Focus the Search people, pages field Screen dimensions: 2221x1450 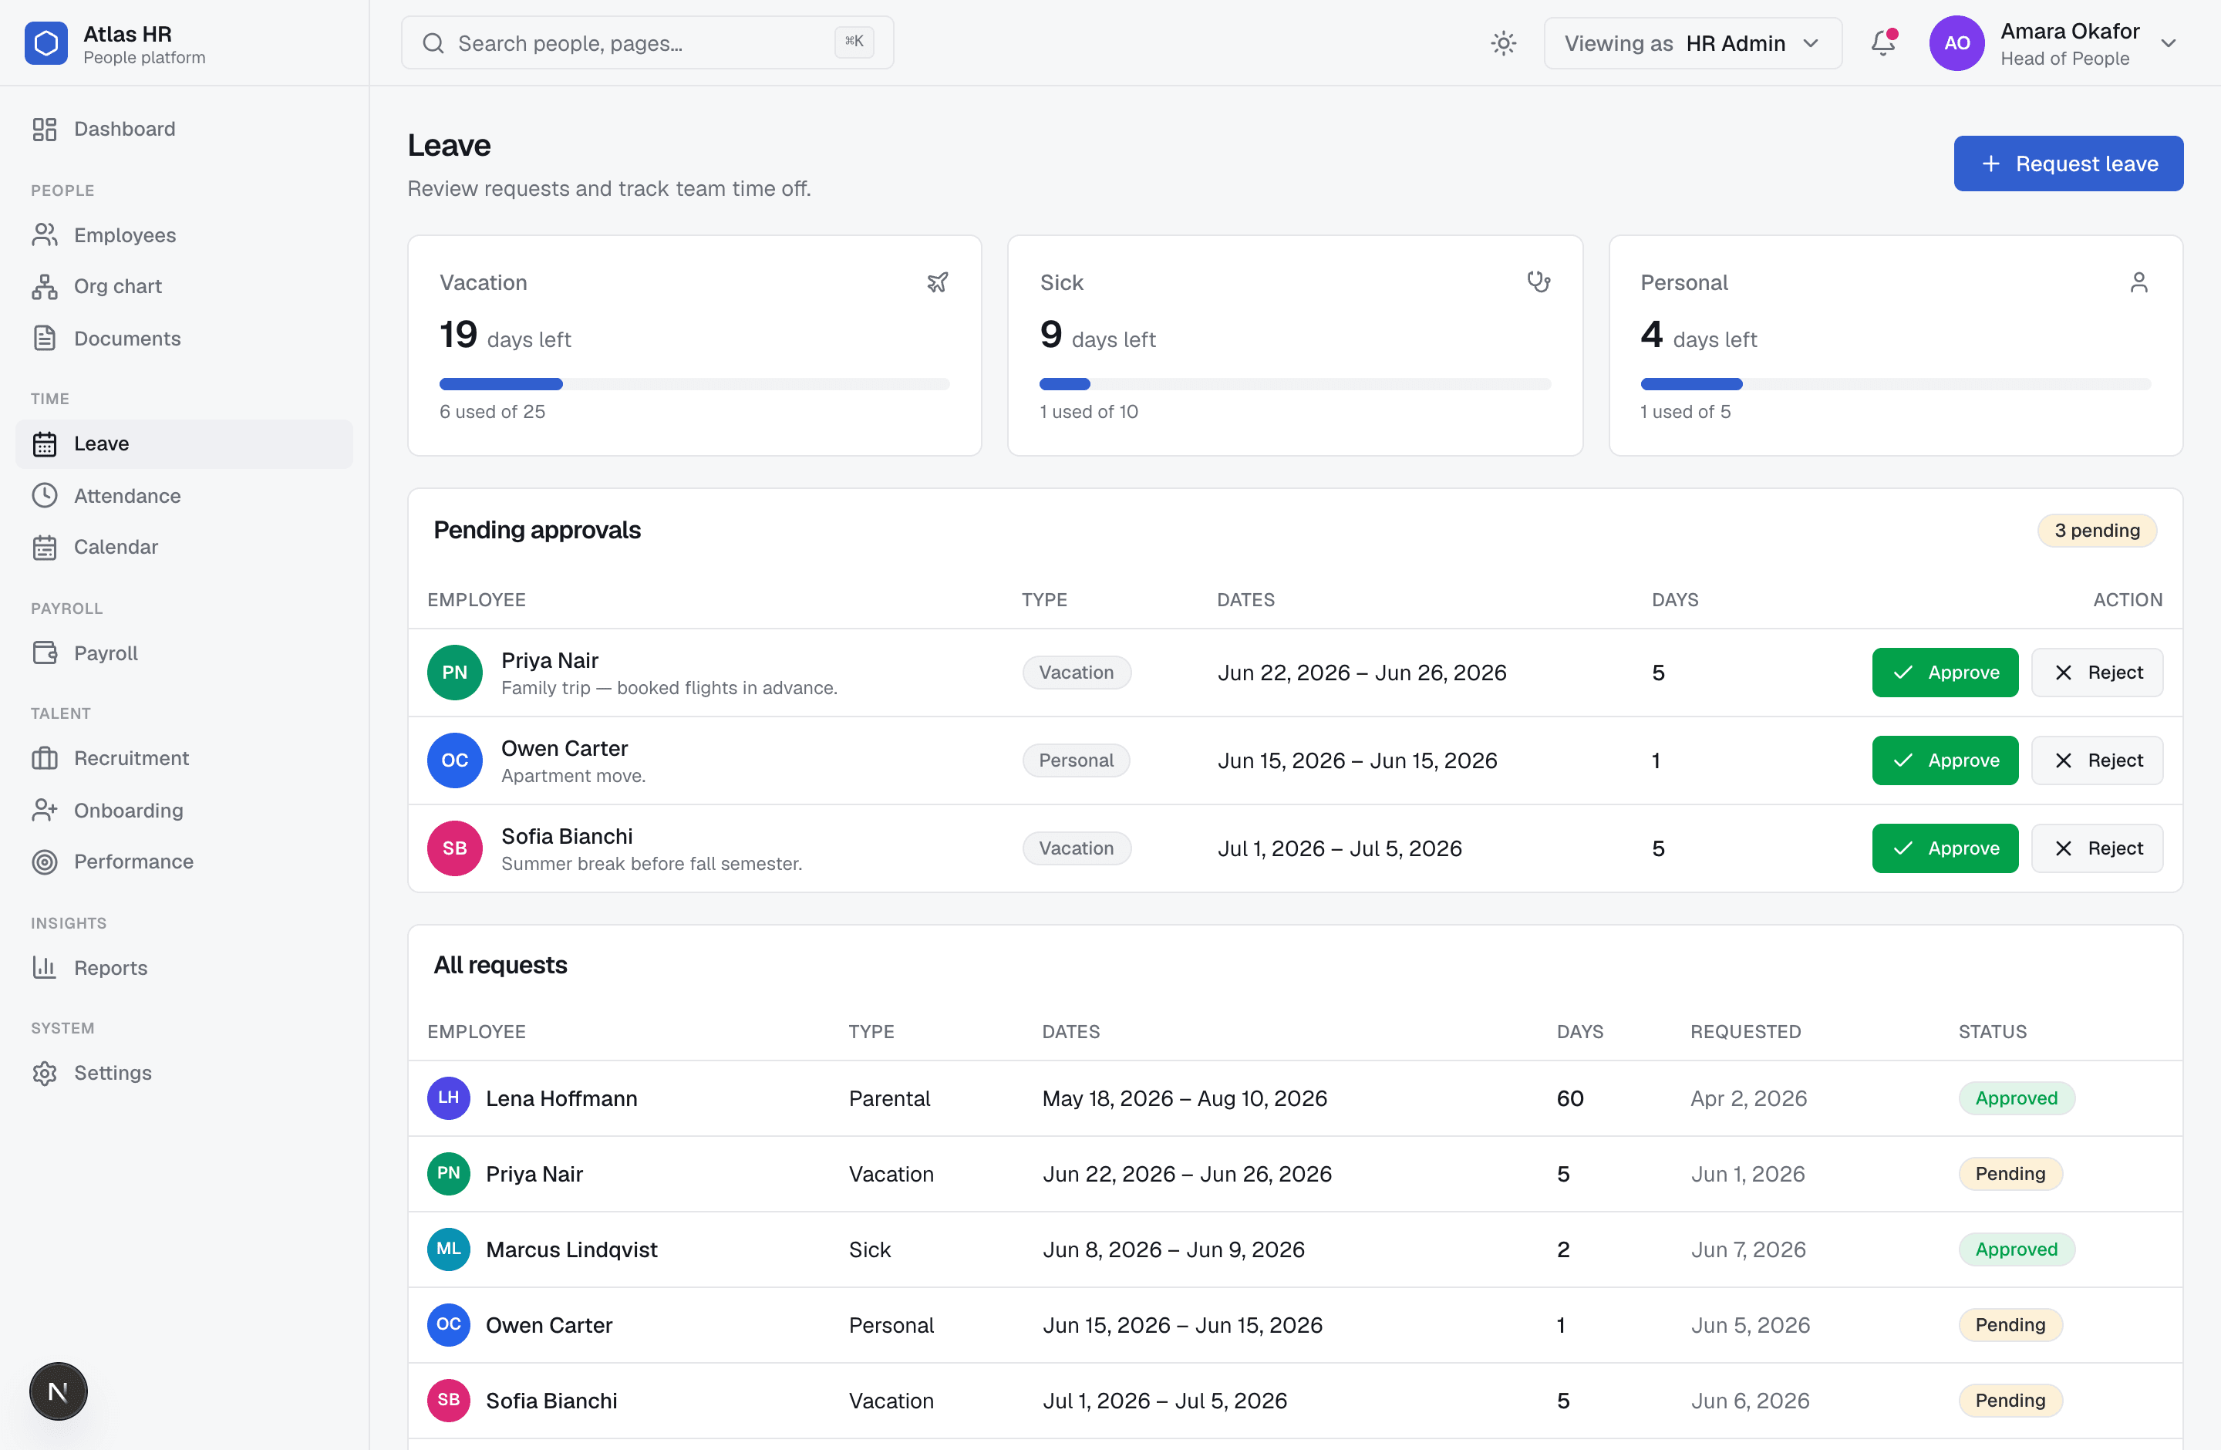coord(647,43)
